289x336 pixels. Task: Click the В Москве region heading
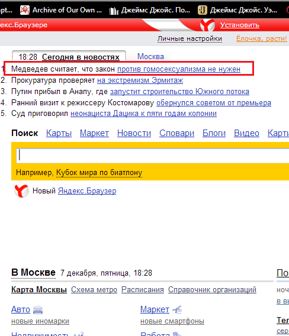[33, 273]
